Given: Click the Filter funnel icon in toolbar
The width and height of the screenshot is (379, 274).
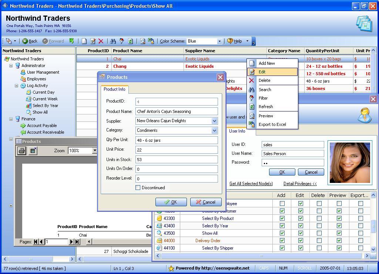Looking at the screenshot, I should point(121,41).
